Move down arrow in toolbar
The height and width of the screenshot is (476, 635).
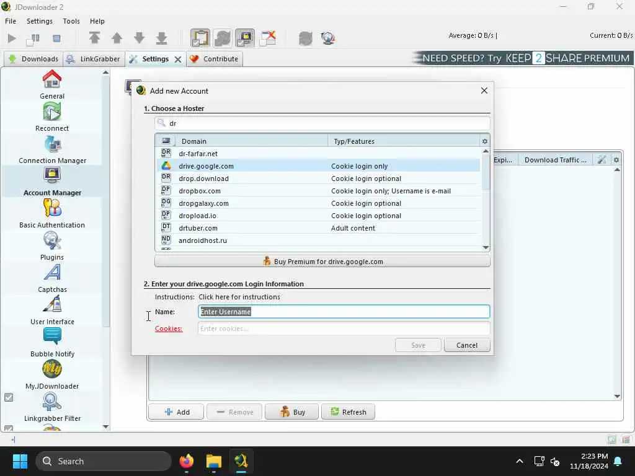139,38
